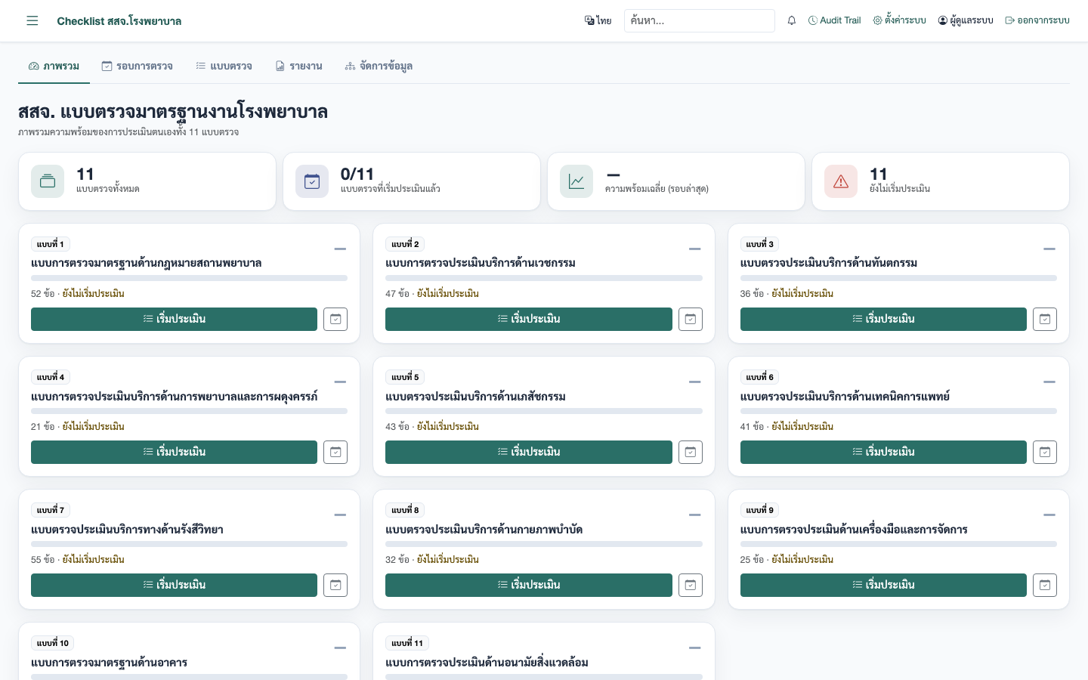Screen dimensions: 1088x680
Task: Start assessment for แบบที่ 6 เทคนิคการแพทย์
Action: pos(883,452)
